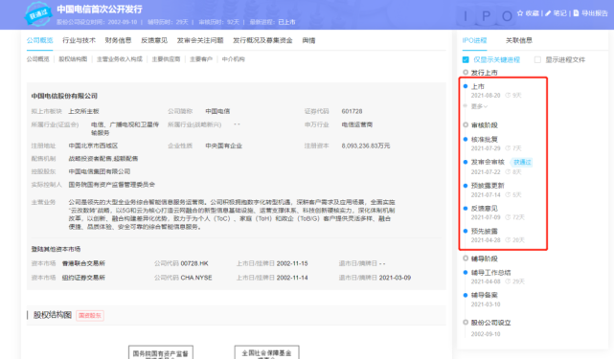
Task: Open the 发审会关注问题 tab
Action: [200, 40]
